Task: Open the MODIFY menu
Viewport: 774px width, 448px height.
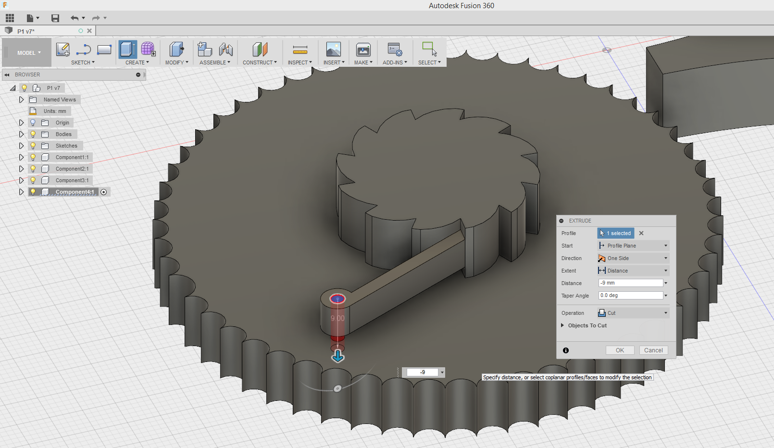Action: click(177, 62)
